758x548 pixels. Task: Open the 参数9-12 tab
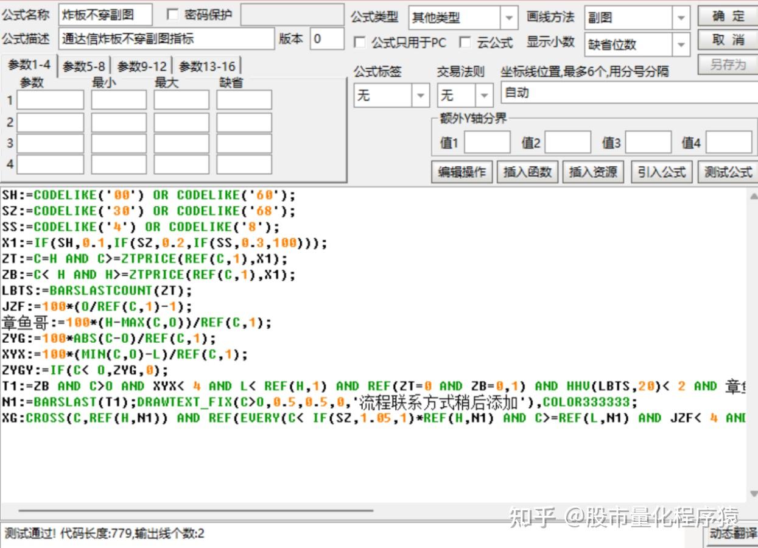(142, 66)
